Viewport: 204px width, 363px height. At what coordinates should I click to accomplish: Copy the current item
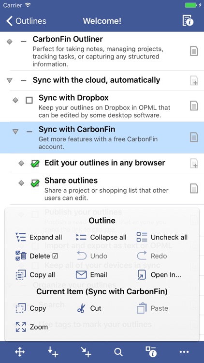pos(30,308)
